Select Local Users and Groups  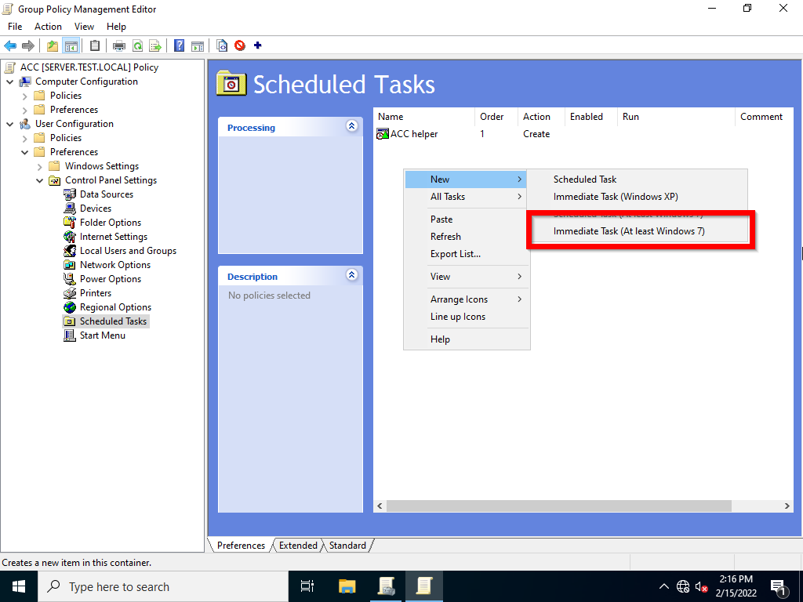128,250
